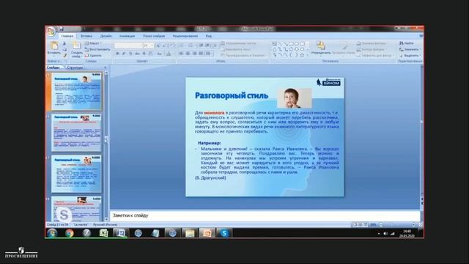Screen dimensions: 469x264
Task: Switch to the Показ слайдов ribbon tab
Action: coord(154,36)
